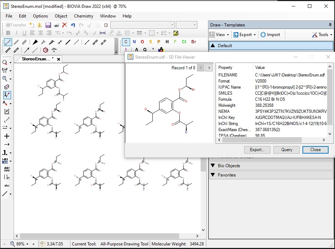
Task: Click the Export... button in SD Viewer
Action: [257, 150]
